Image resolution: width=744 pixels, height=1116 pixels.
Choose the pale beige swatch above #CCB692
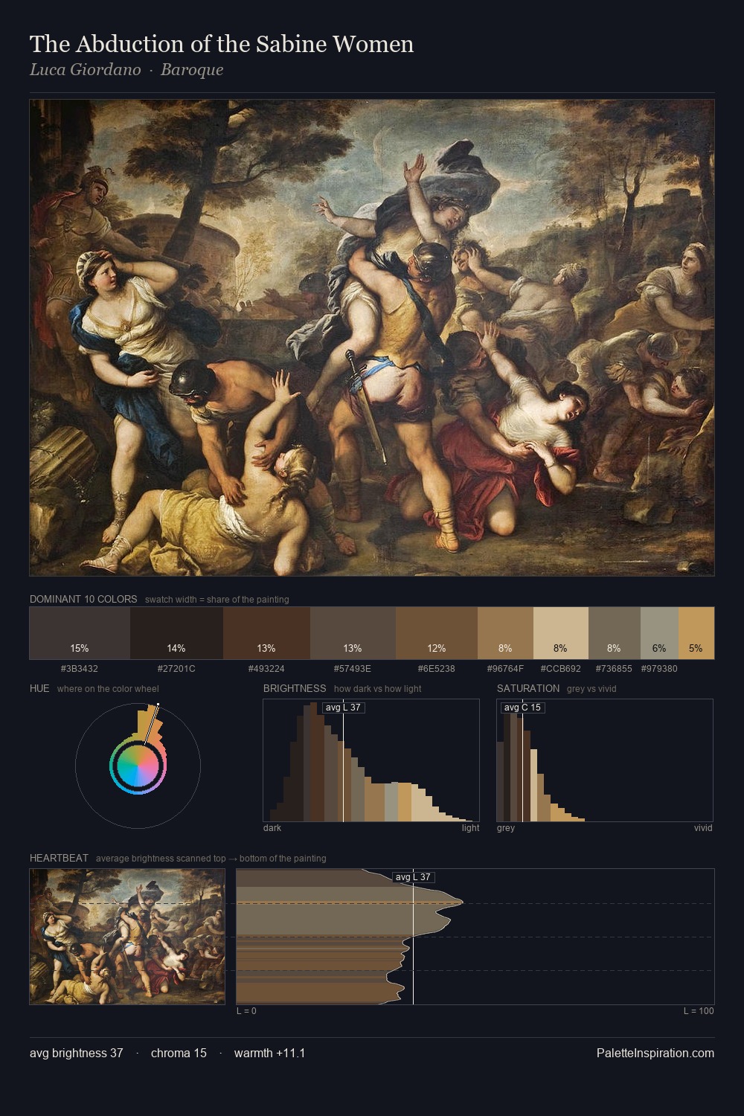point(561,633)
